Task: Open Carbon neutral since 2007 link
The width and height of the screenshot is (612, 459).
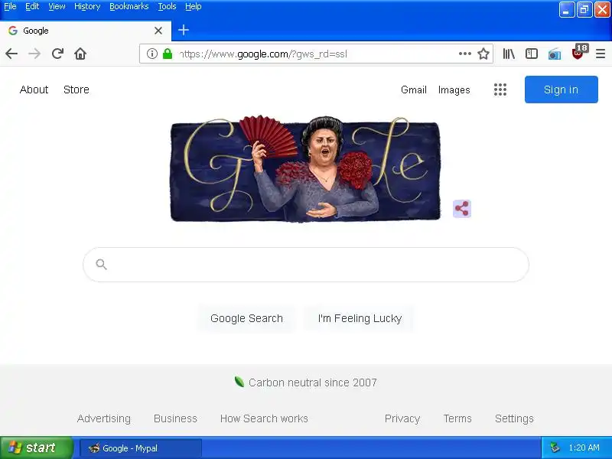Action: point(313,382)
